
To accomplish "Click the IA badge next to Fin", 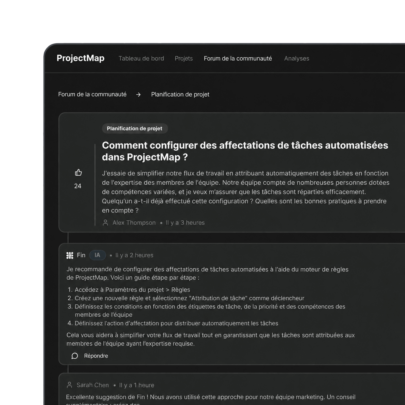I will pyautogui.click(x=97, y=255).
